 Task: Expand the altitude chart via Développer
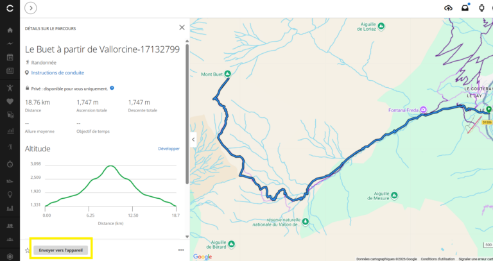[x=169, y=149]
